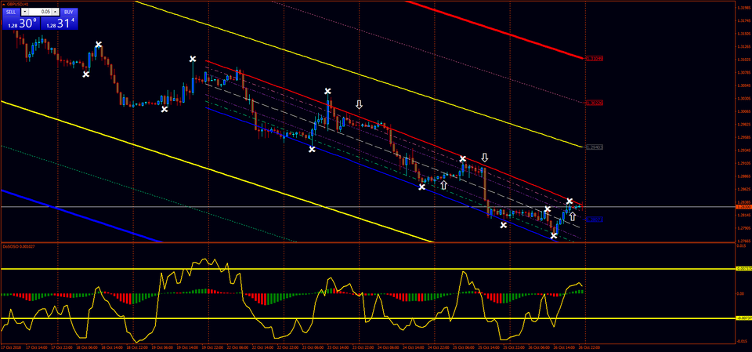Click the BUY button
Image resolution: width=752 pixels, height=352 pixels.
[x=69, y=12]
